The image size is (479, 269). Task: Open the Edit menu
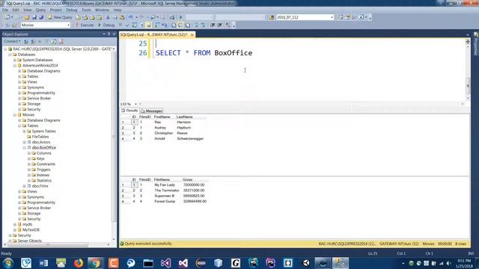pos(16,10)
